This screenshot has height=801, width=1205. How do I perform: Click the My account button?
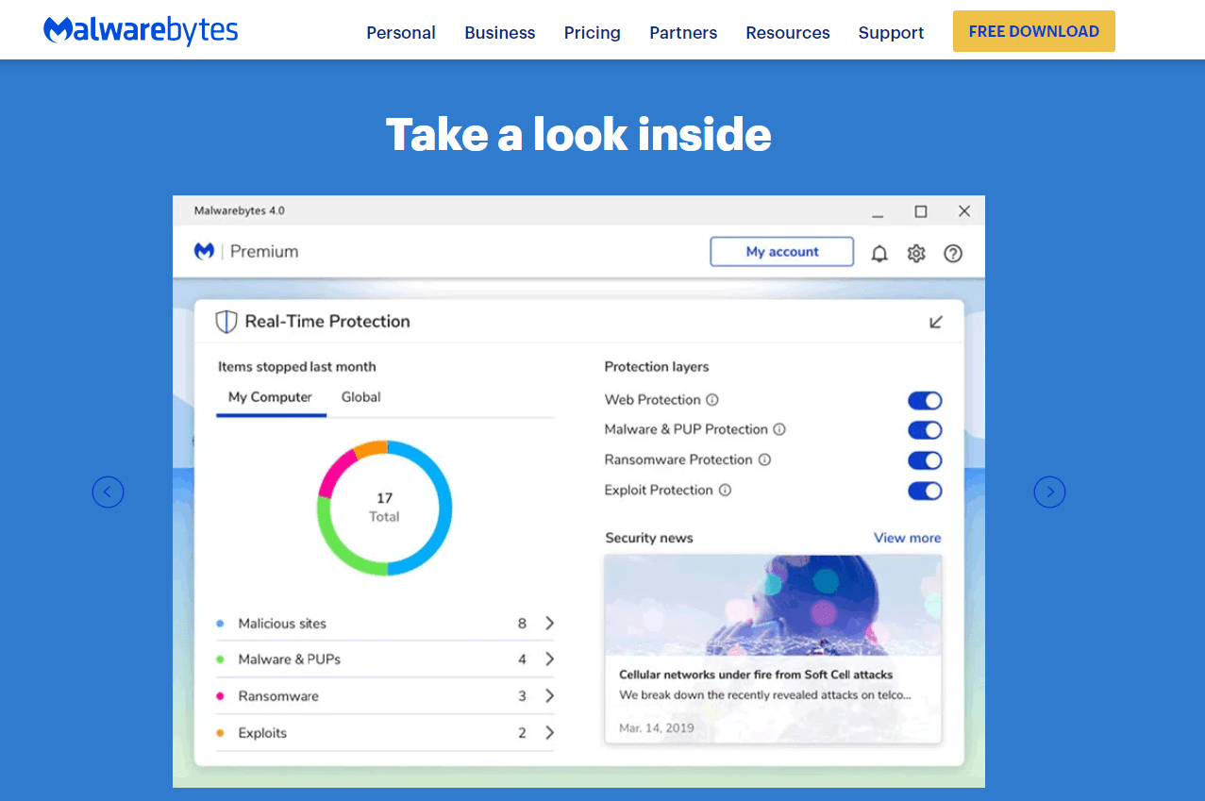pos(782,252)
